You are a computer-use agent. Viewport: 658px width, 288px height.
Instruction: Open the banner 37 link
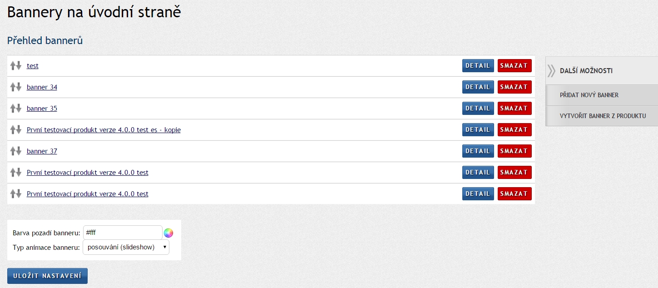click(x=42, y=151)
